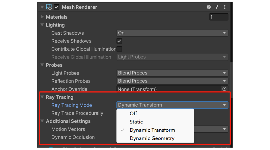Open Anchor Override object picker

[x=224, y=89]
